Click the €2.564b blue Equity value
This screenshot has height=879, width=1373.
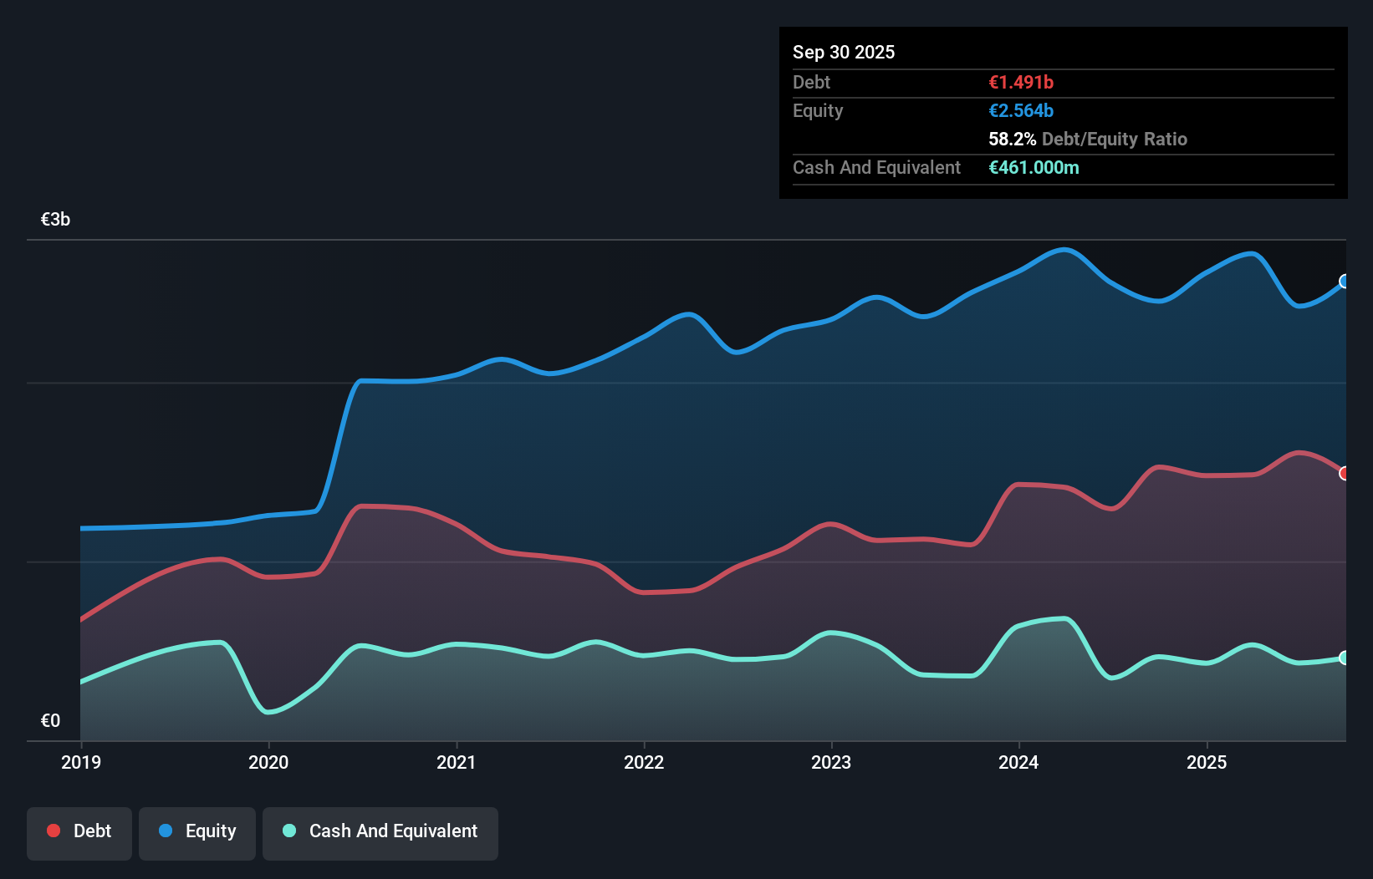(x=1021, y=110)
